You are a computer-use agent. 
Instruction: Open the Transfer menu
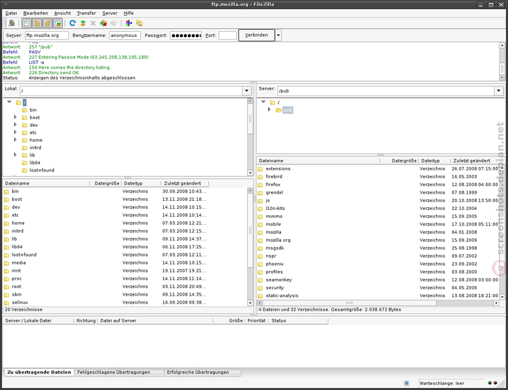86,13
